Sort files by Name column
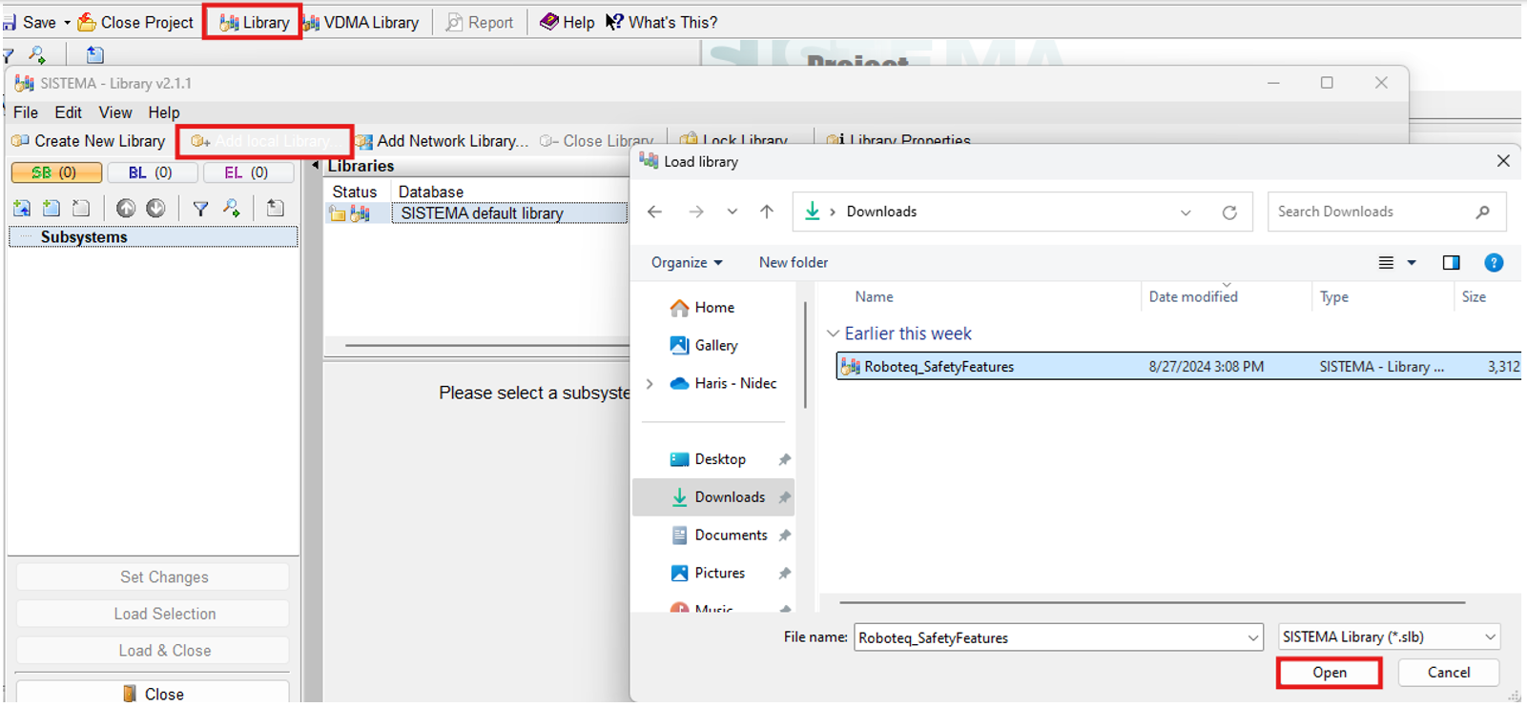This screenshot has width=1527, height=707. pyautogui.click(x=874, y=297)
